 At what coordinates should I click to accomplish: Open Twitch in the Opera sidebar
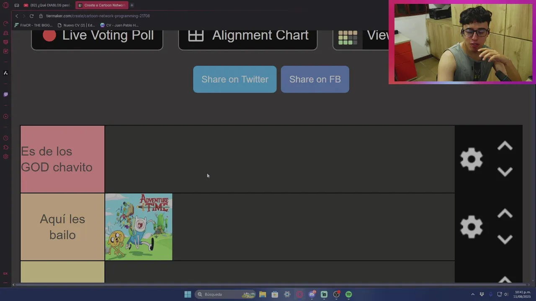(x=5, y=94)
